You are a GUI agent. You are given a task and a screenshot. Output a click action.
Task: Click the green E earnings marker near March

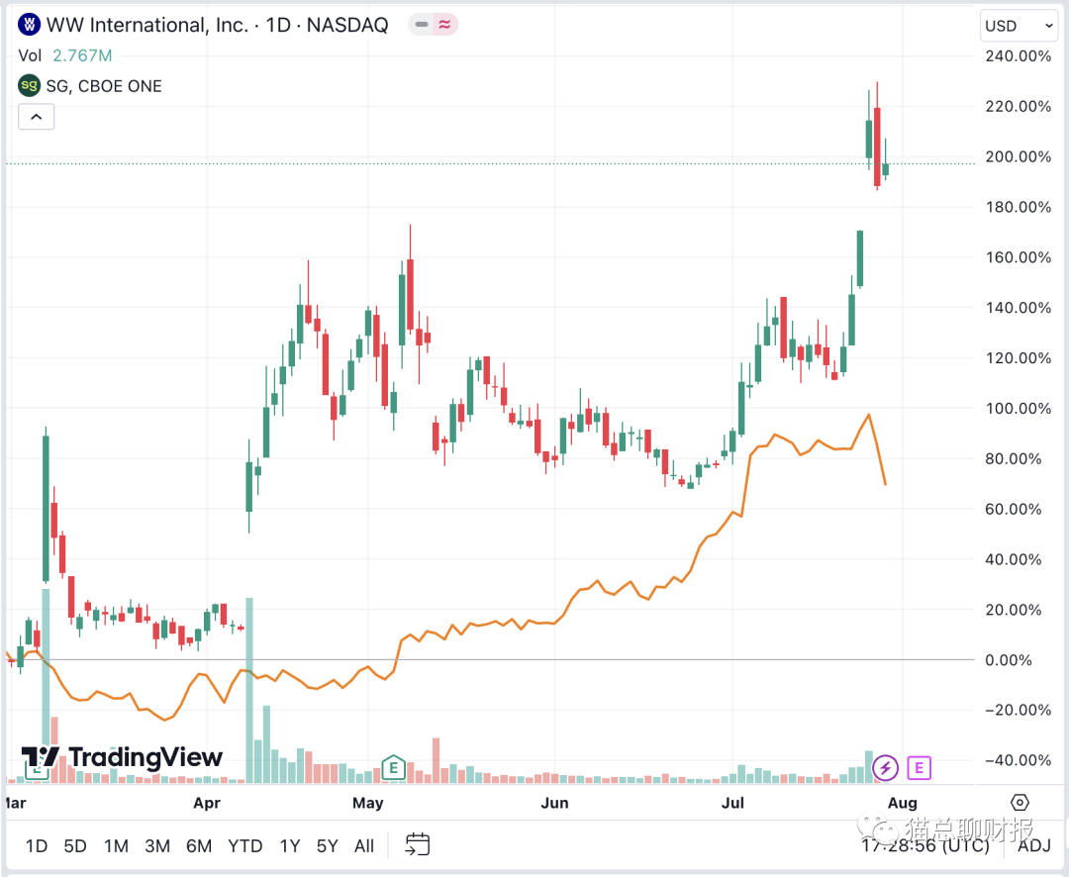tap(37, 769)
